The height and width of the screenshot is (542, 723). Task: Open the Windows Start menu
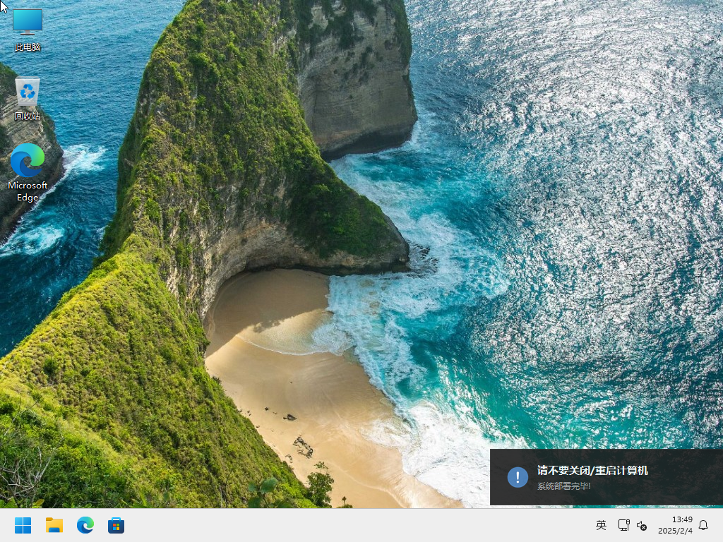coord(23,525)
